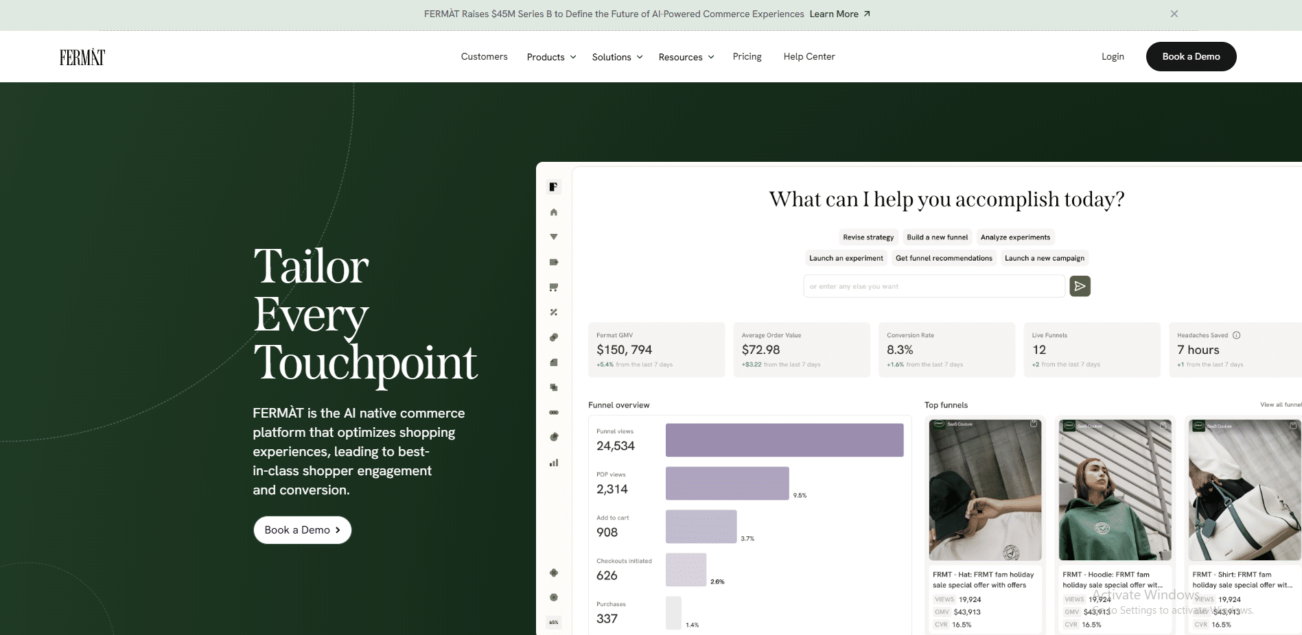The image size is (1302, 635).
Task: Select the FRMT Hoodie funnel thumbnail
Action: (x=1115, y=490)
